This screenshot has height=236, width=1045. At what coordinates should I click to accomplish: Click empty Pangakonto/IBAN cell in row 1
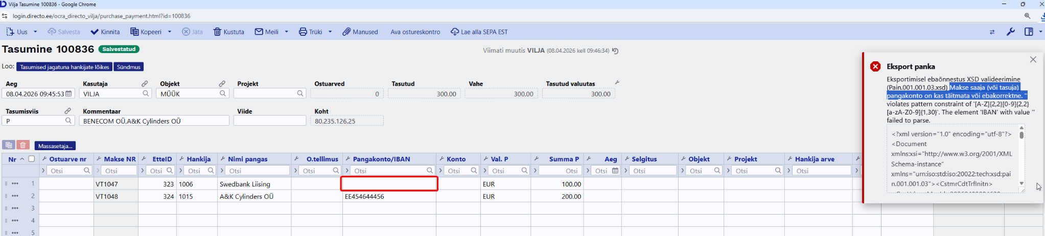click(x=389, y=184)
